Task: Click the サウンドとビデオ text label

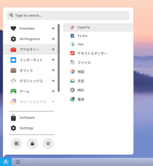Action: [x=33, y=102]
